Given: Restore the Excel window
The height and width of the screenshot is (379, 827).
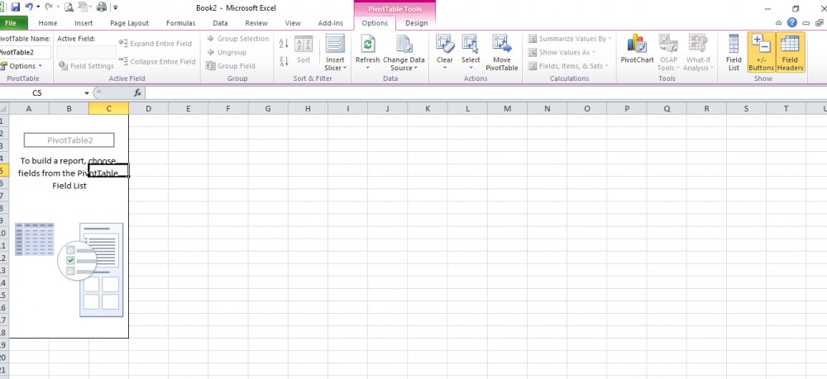Looking at the screenshot, I should point(796,8).
